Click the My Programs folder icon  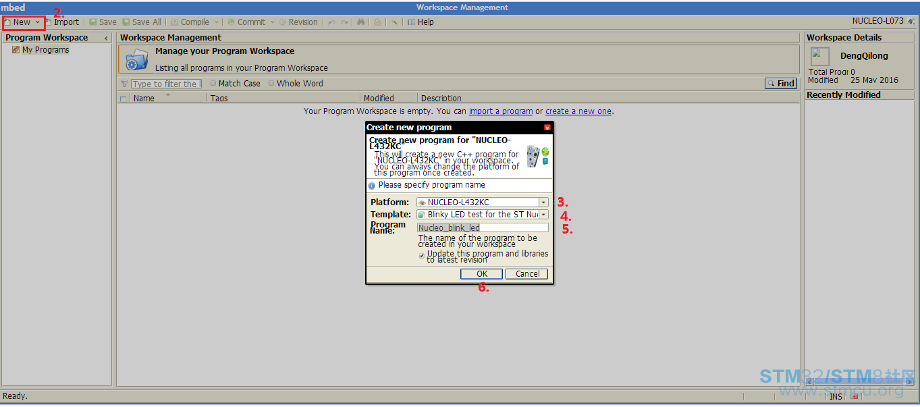point(16,50)
